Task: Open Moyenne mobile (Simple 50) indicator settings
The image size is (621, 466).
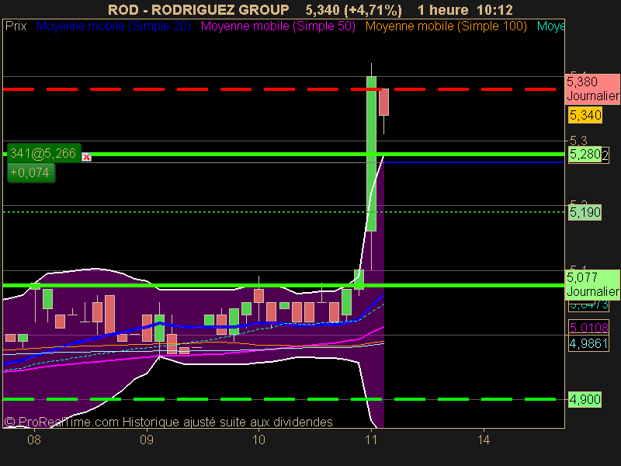Action: [x=278, y=26]
